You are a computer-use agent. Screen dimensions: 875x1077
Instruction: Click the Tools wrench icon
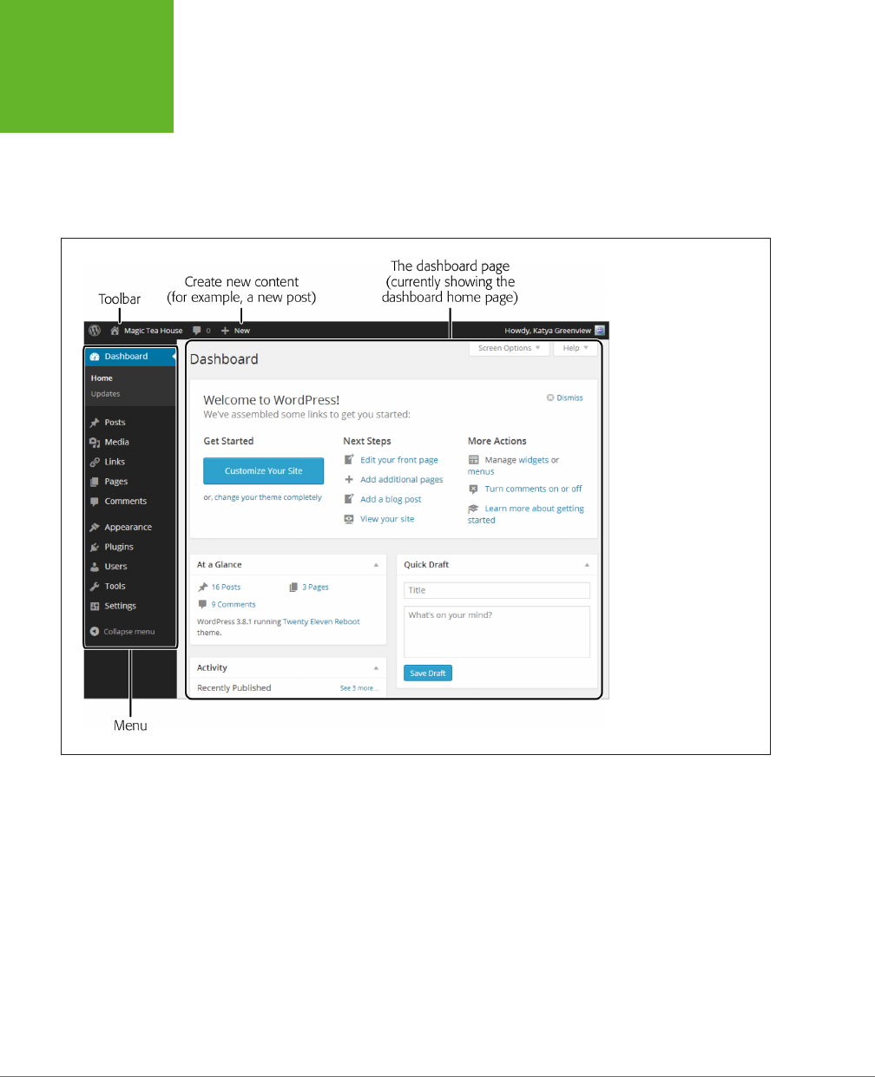[x=95, y=587]
